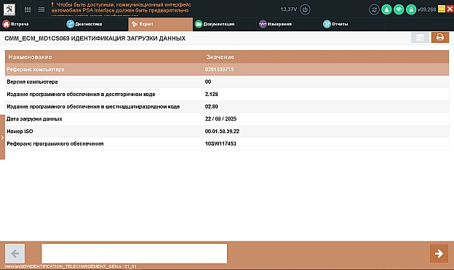Open the Документация tab
Viewport: 454px width, 270px height.
[x=225, y=24]
